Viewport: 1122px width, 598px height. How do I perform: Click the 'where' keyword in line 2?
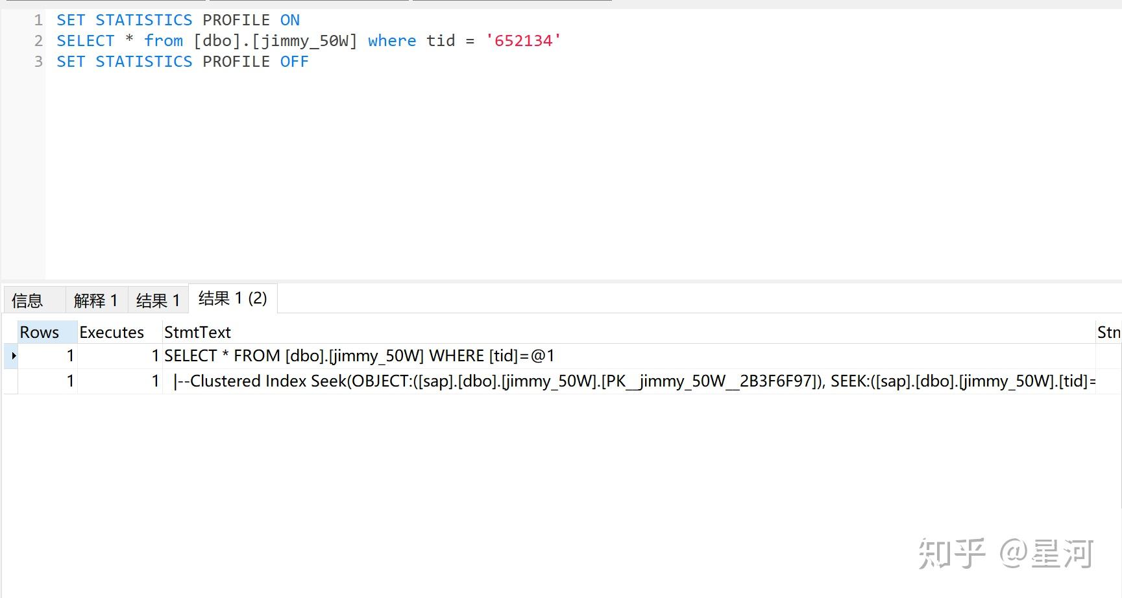click(392, 41)
